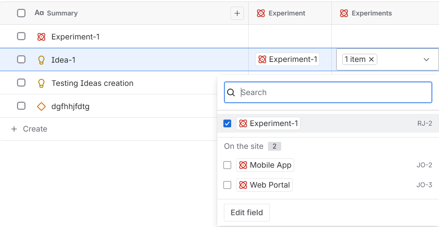Check the Mobile App option checkbox

[227, 165]
